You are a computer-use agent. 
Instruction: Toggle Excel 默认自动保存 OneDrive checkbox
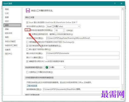[x=27, y=22]
